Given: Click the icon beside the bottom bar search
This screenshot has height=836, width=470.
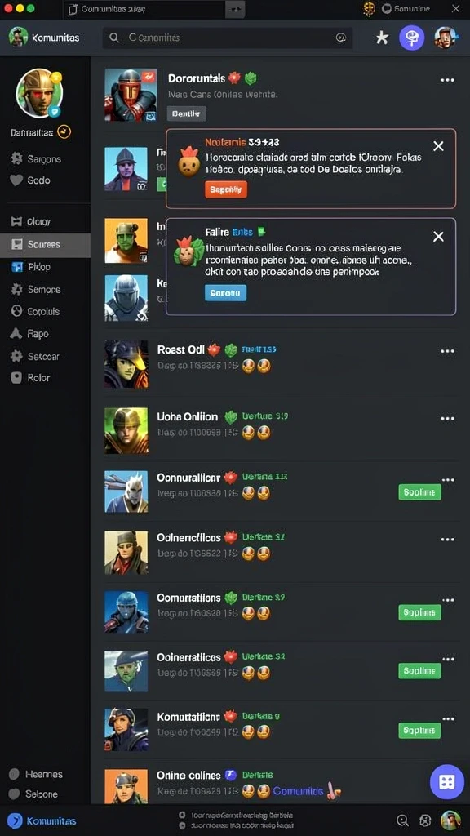Looking at the screenshot, I should (424, 820).
